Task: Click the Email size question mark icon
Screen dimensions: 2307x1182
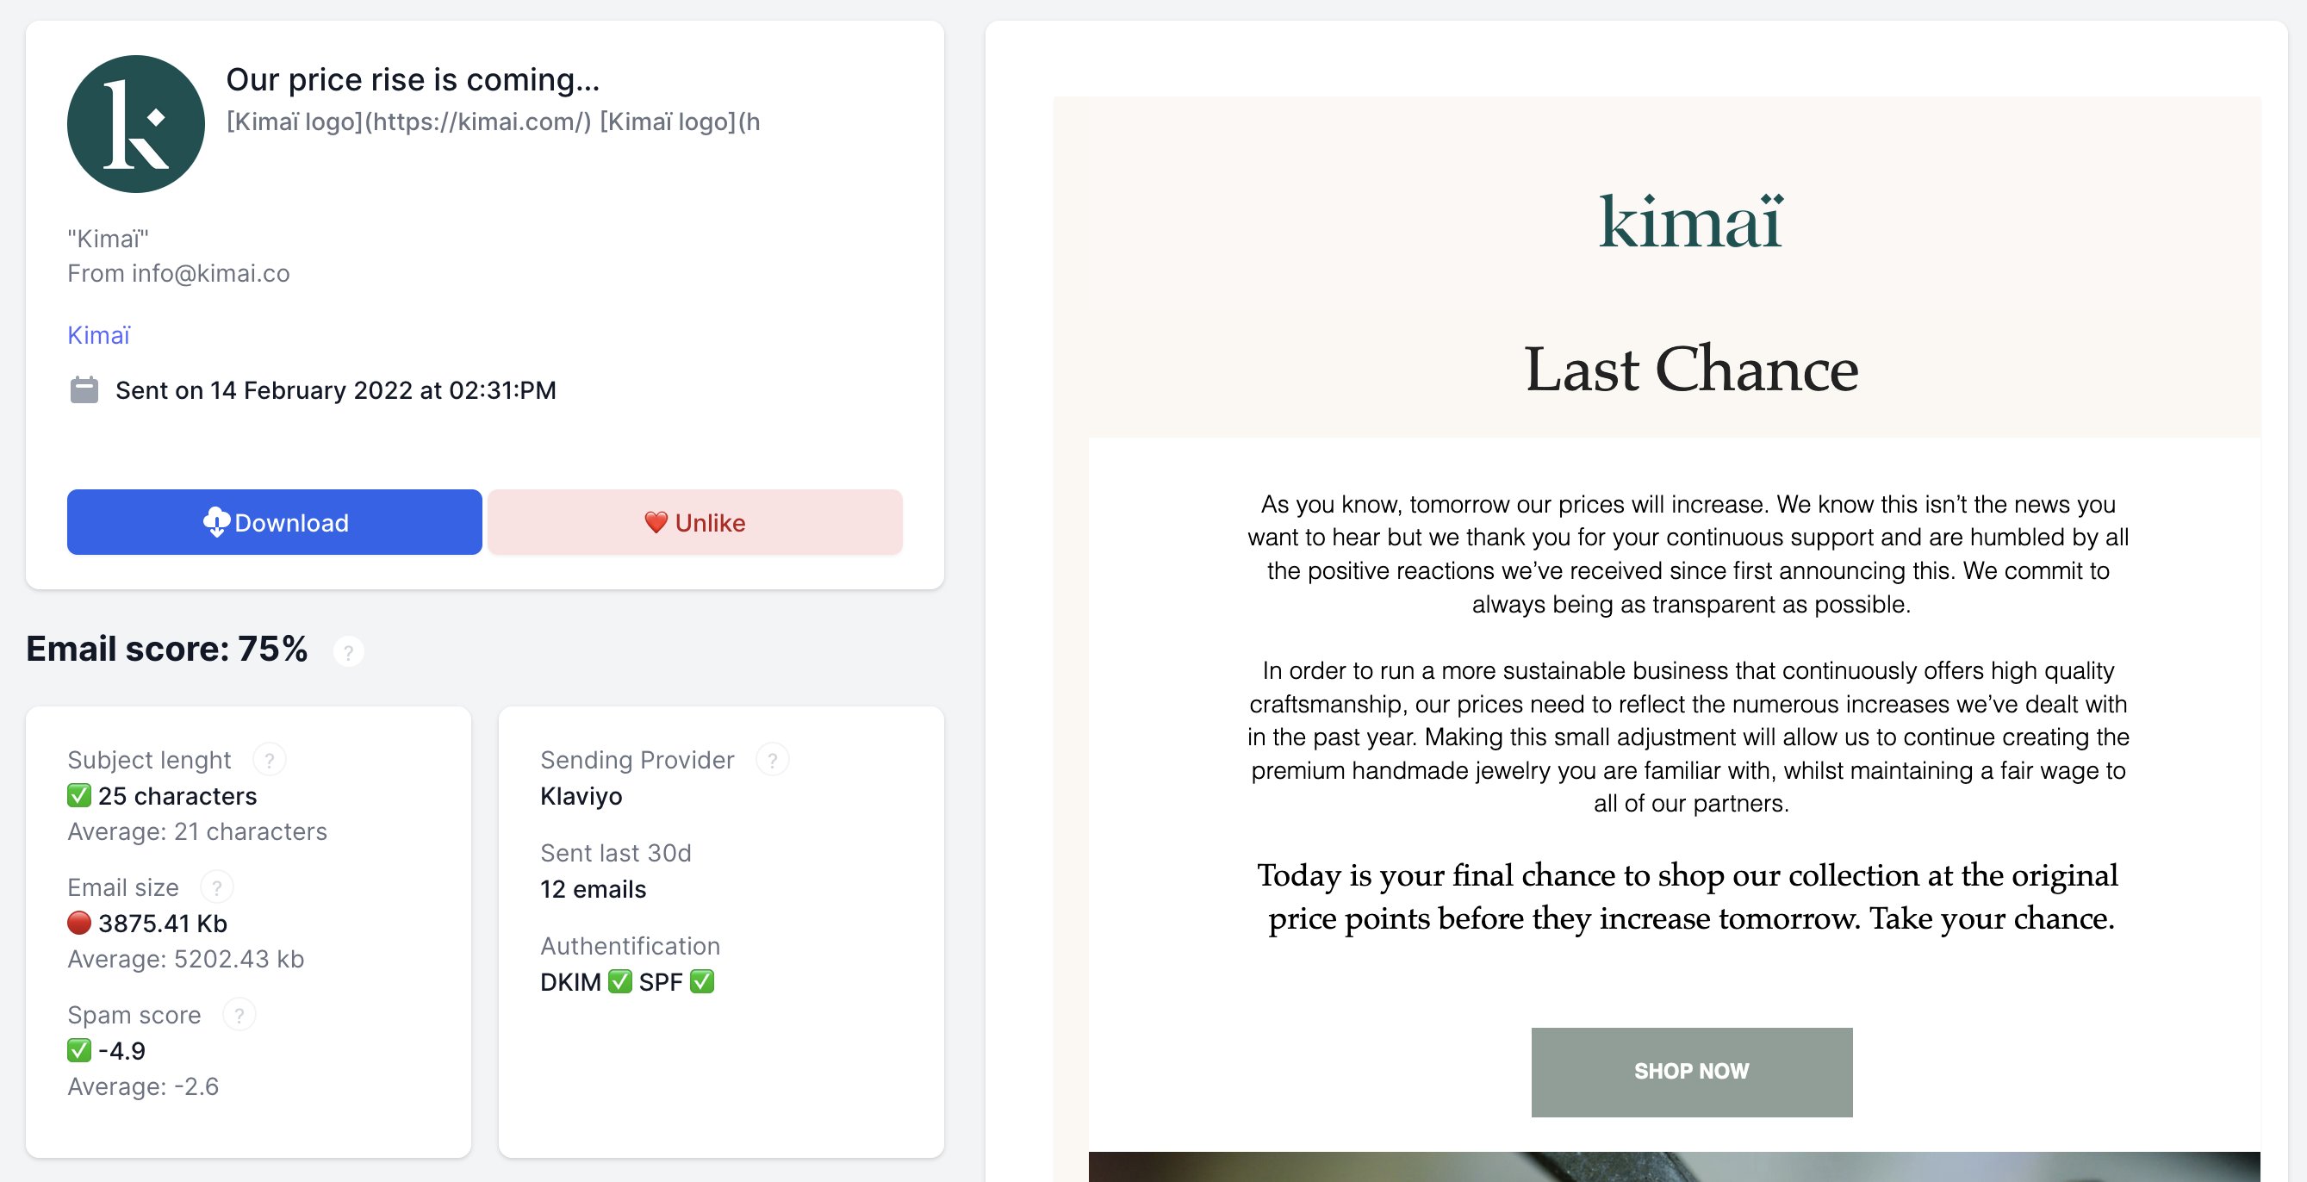Action: coord(216,887)
